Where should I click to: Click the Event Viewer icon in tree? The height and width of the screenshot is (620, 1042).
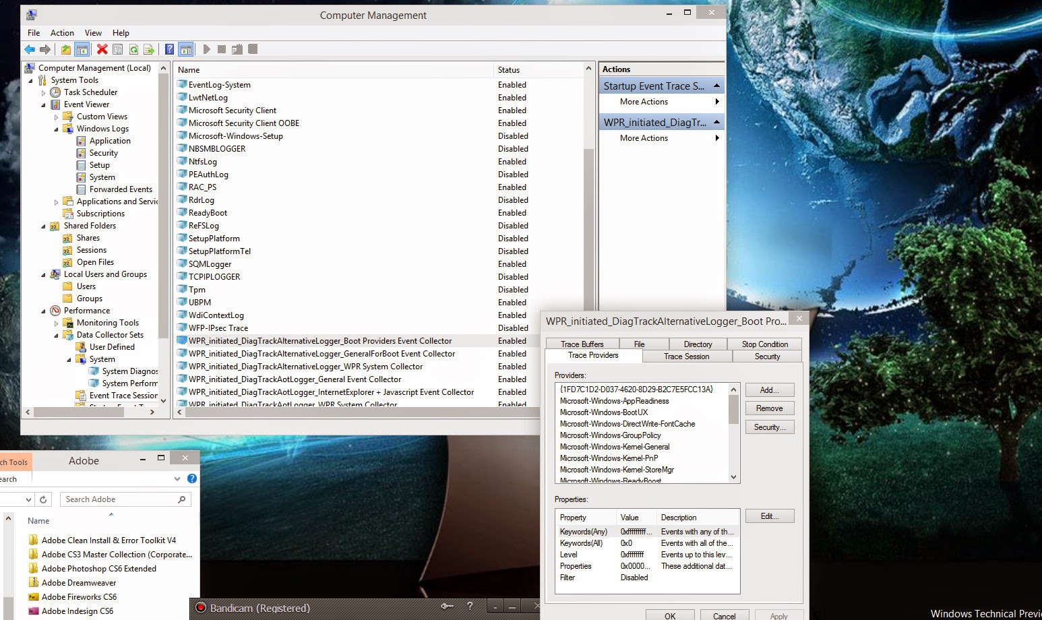55,104
